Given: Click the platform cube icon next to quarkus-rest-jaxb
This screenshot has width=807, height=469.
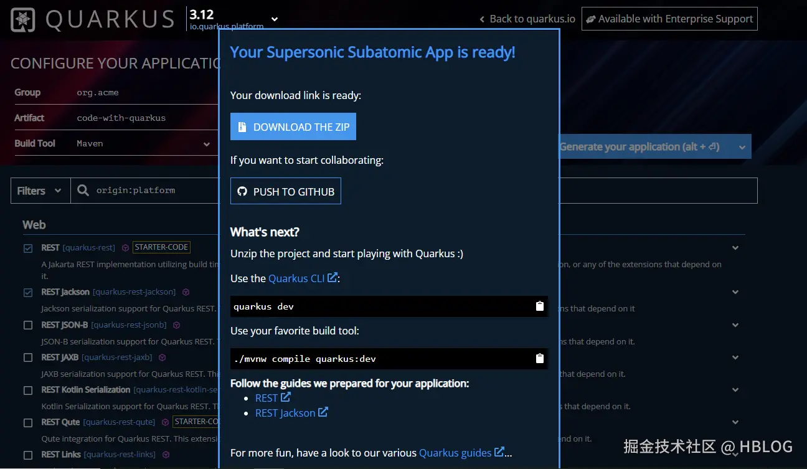Looking at the screenshot, I should (x=162, y=358).
